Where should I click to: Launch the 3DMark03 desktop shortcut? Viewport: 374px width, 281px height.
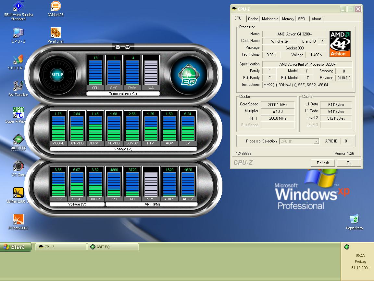[x=56, y=7]
